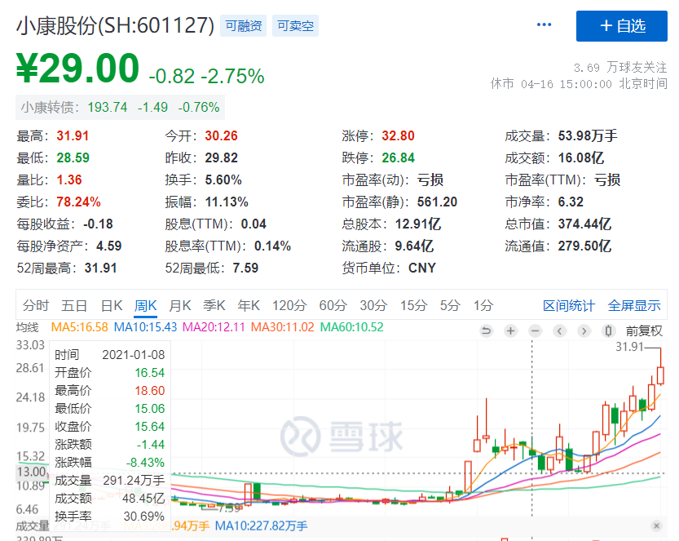Click the 可融资 tag
Image resolution: width=679 pixels, height=541 pixels.
click(x=244, y=26)
